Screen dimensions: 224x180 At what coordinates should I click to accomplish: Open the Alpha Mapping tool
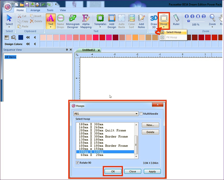coord(86,21)
